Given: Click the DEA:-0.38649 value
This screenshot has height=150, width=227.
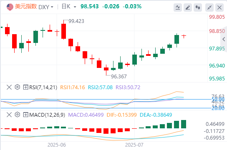Looking at the screenshot, I should 156,115.
